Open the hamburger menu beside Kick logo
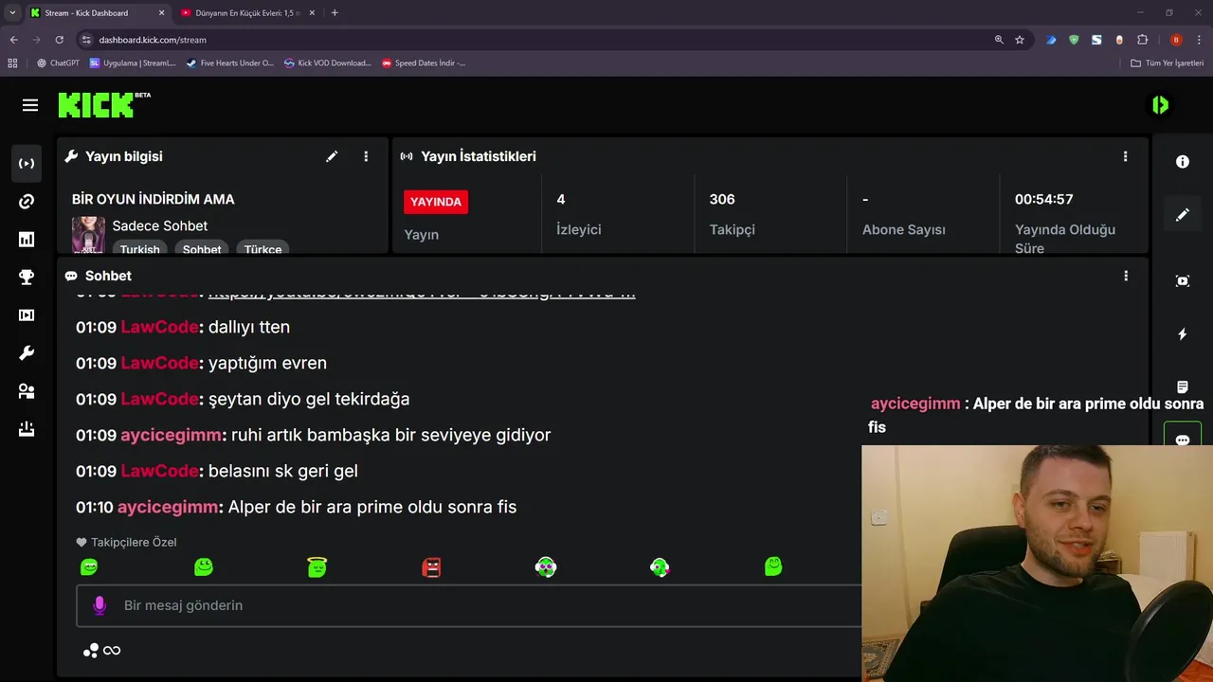The height and width of the screenshot is (682, 1213). click(30, 105)
